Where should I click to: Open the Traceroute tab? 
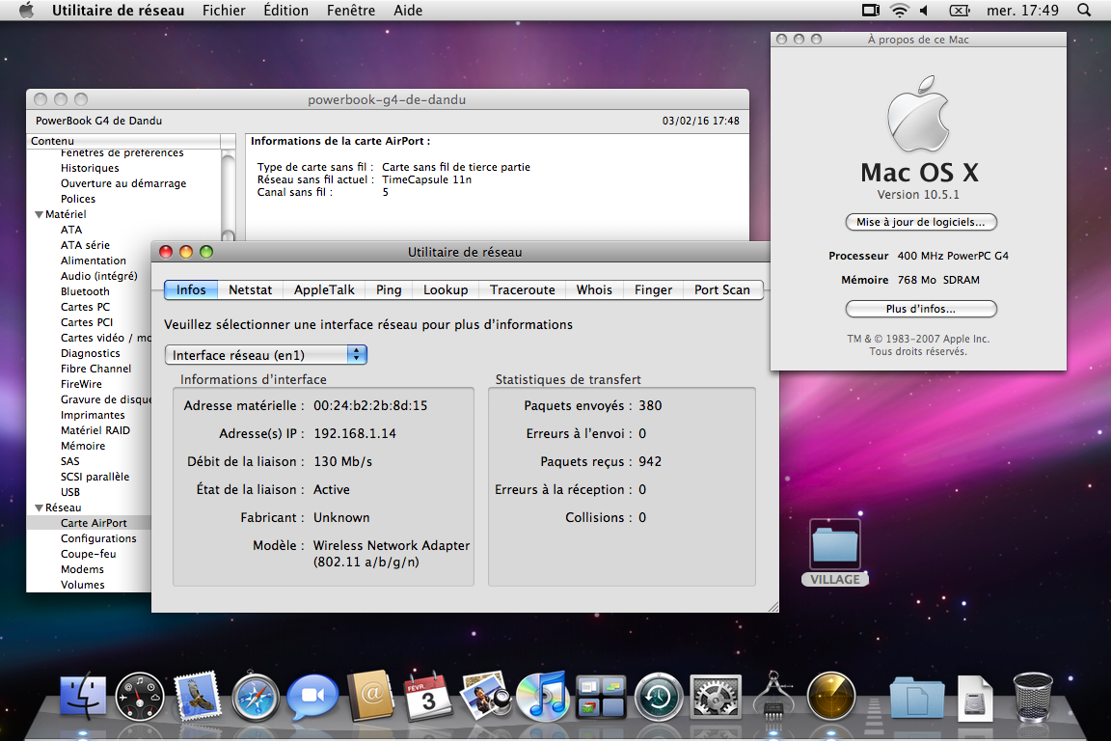[x=522, y=290]
